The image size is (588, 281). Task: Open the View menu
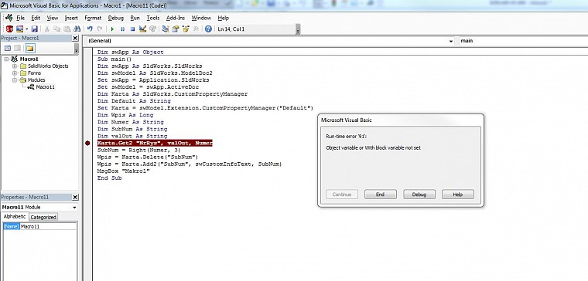click(x=53, y=18)
